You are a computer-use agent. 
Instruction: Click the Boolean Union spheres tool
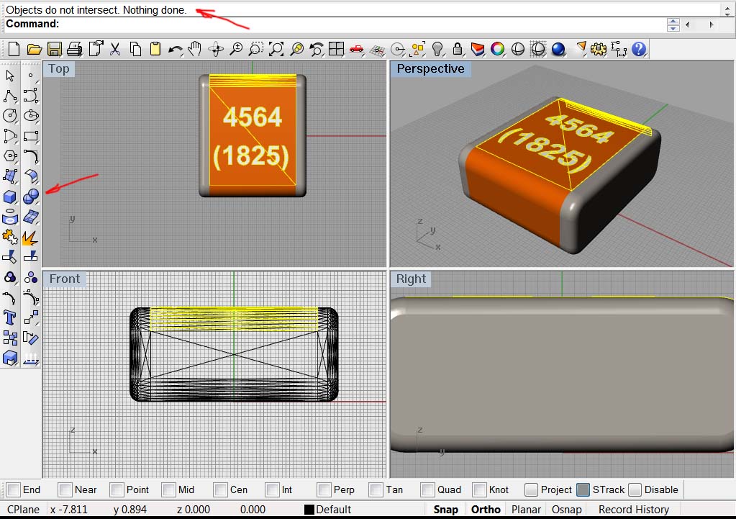[x=31, y=197]
